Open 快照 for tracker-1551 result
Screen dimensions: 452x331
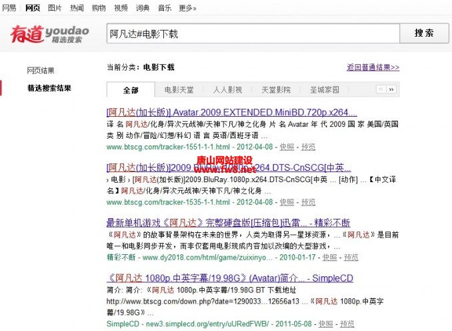(287, 147)
